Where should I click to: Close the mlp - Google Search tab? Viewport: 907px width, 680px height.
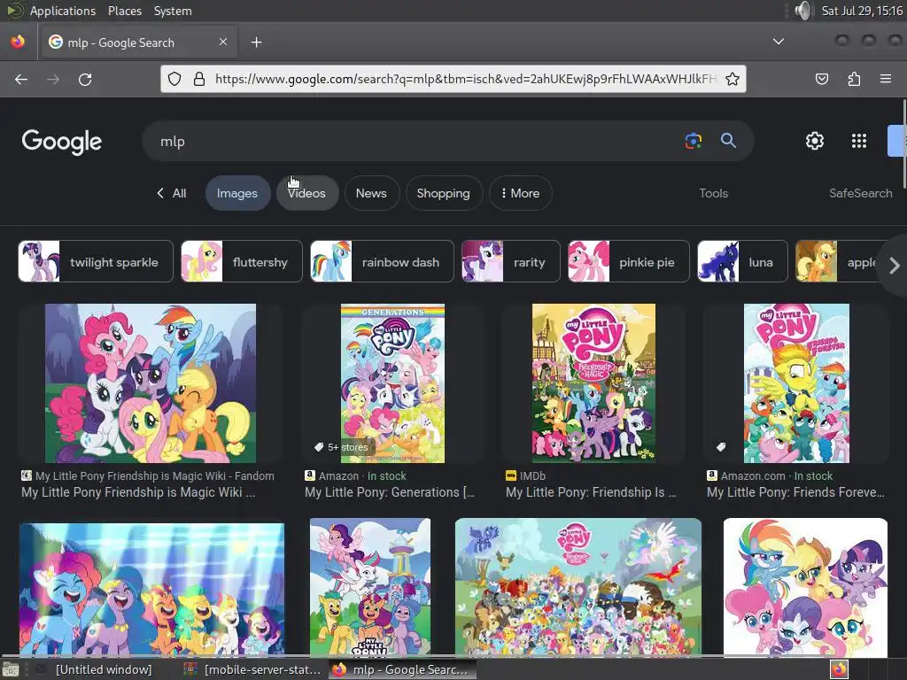[x=223, y=42]
